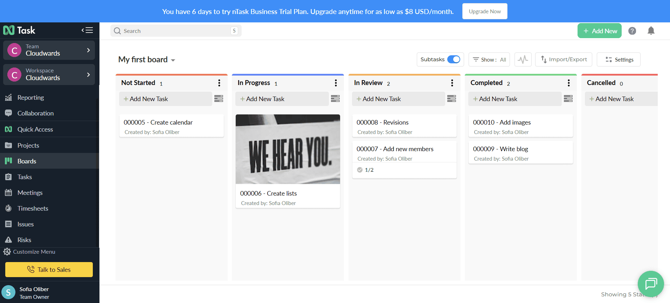This screenshot has height=303, width=670.
Task: Go to Timesheets in the sidebar
Action: click(33, 209)
